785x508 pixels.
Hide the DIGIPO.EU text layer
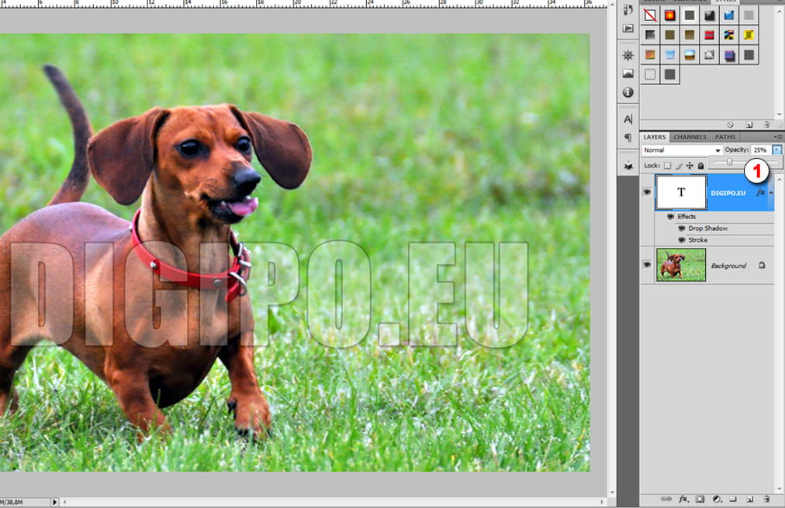tap(647, 192)
